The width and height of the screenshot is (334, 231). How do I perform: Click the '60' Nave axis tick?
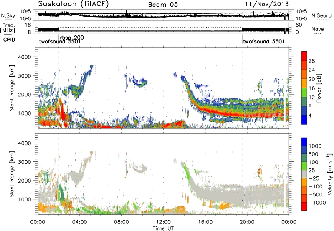[299, 25]
